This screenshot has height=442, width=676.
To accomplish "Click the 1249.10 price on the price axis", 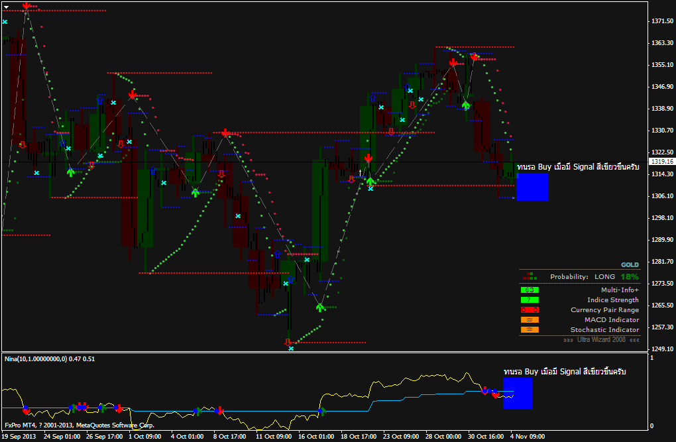I will tap(662, 349).
